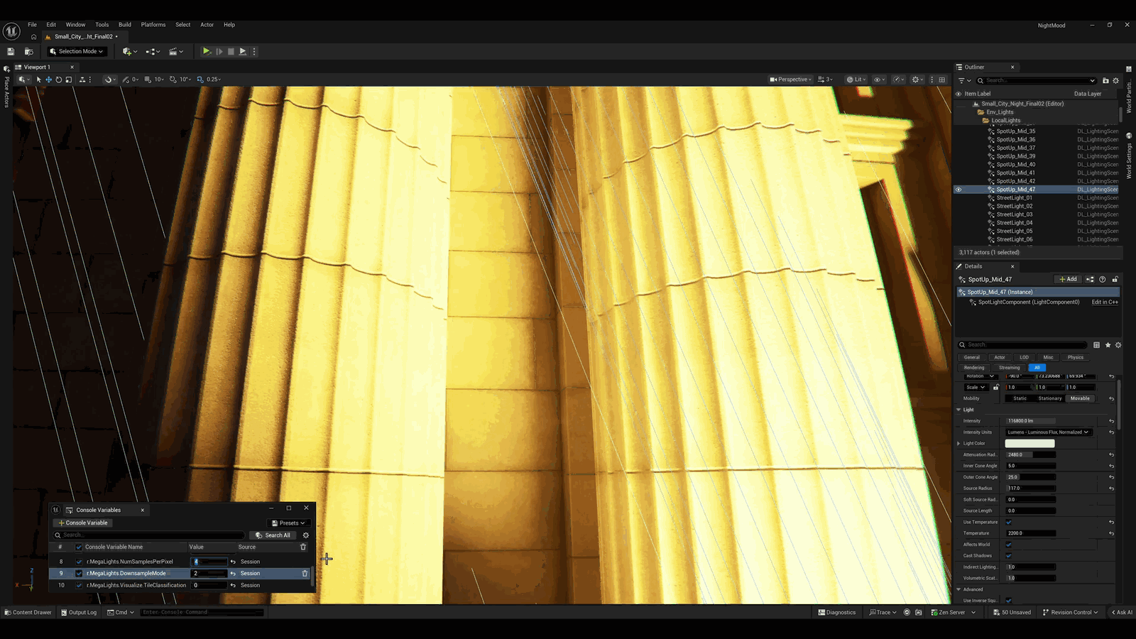Screen dimensions: 1136x639
Task: Open the Details panel property matrix grid icon
Action: [1096, 345]
